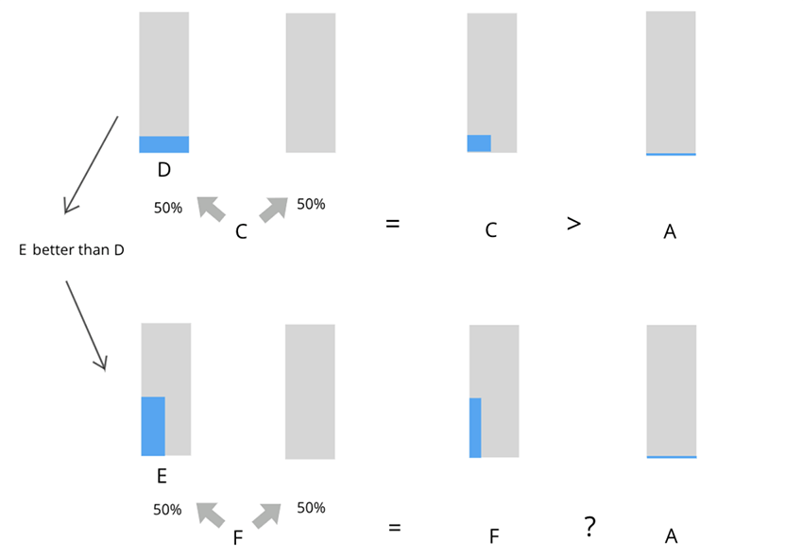Click the gray arrow pointing up-right beside F
This screenshot has width=803, height=557.
click(266, 516)
